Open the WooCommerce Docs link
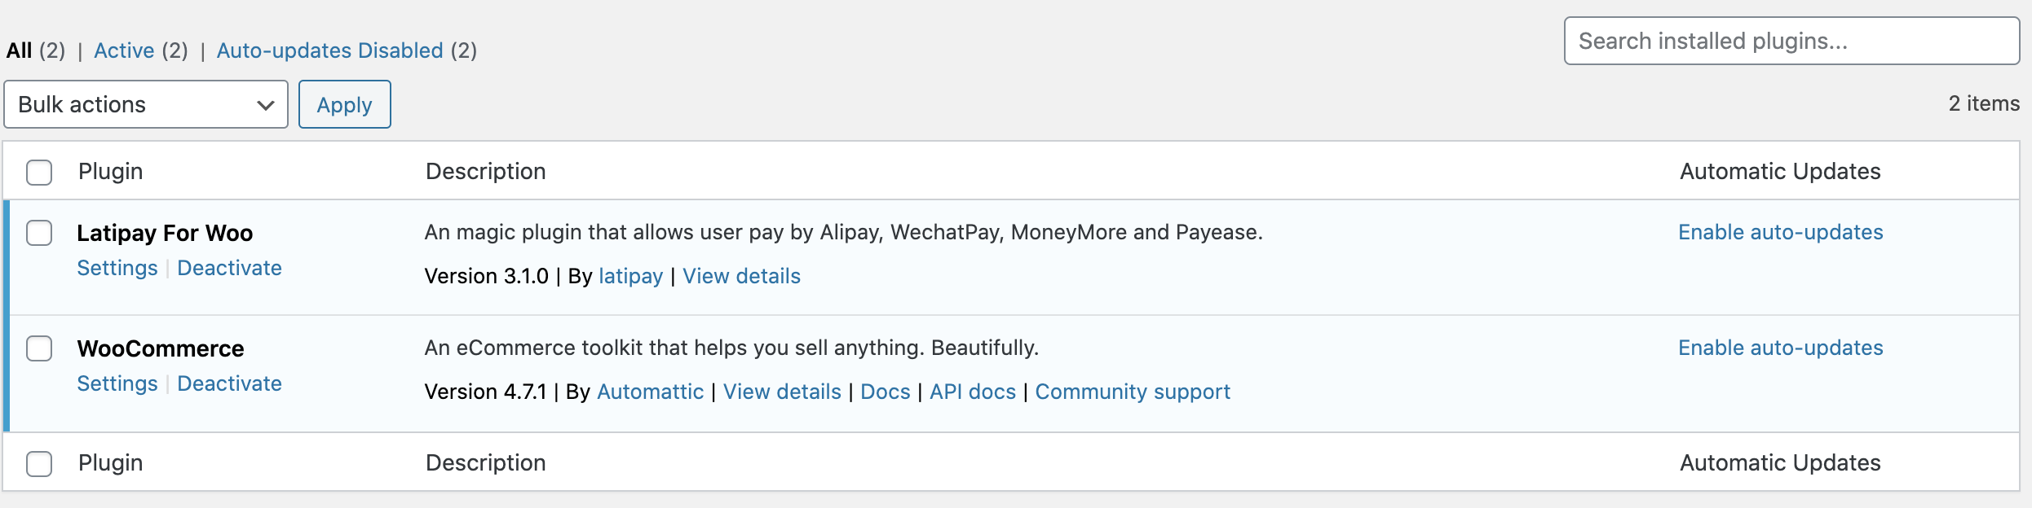2032x508 pixels. [886, 392]
